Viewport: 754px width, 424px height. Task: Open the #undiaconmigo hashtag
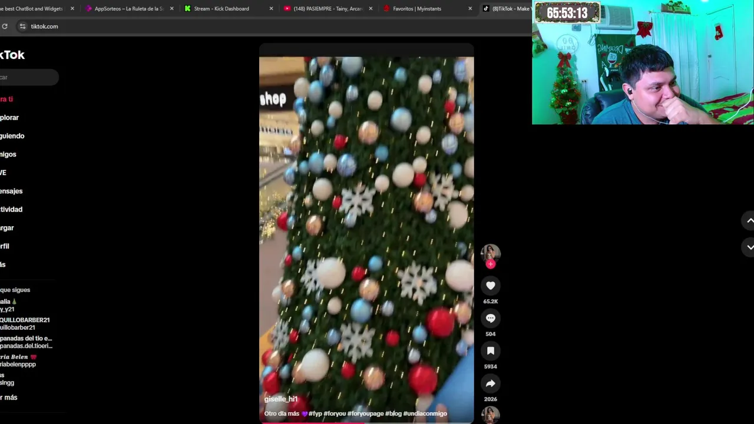pos(425,413)
